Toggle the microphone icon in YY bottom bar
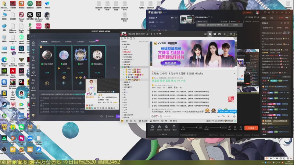 pos(131,121)
